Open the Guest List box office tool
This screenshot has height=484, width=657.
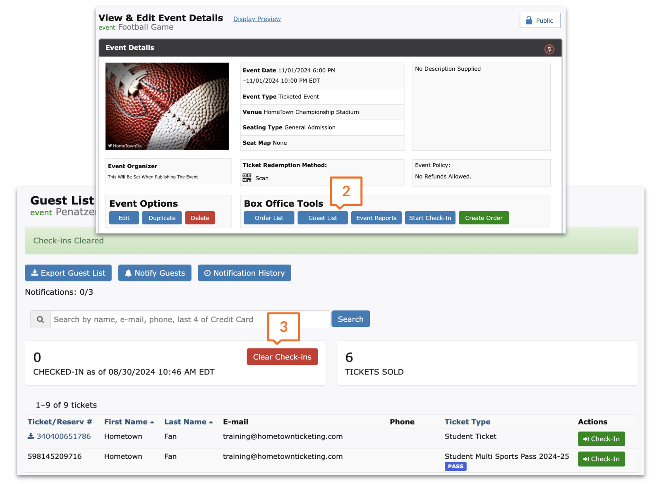(322, 218)
